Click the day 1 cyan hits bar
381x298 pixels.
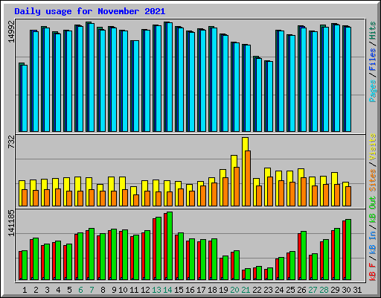25,98
